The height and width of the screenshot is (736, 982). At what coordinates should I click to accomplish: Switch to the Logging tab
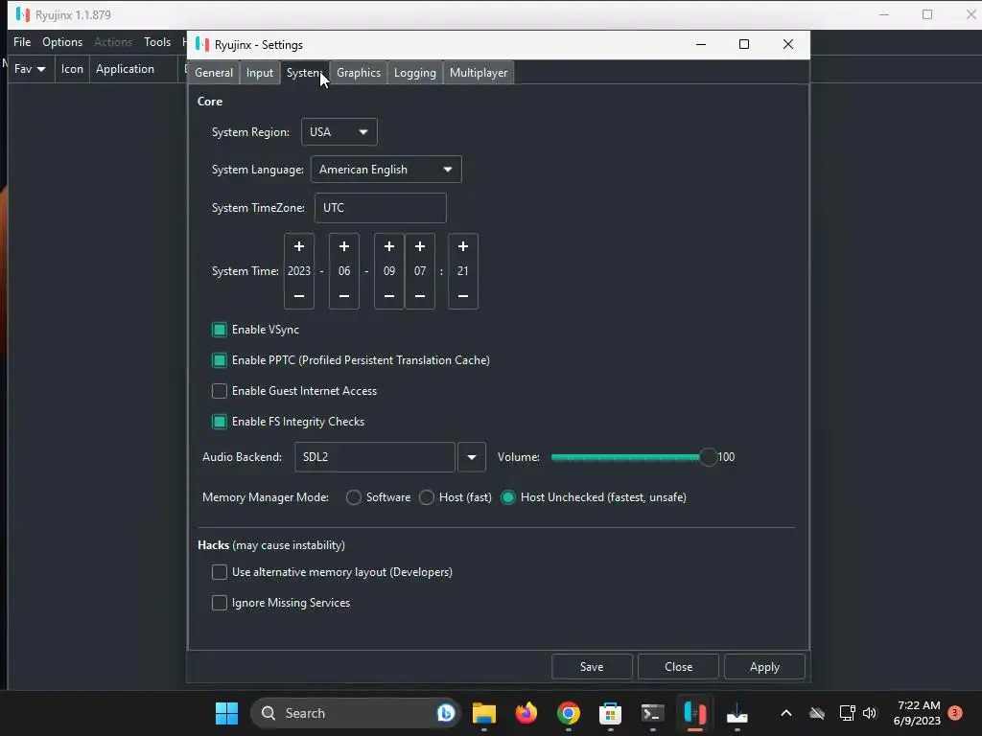point(414,73)
